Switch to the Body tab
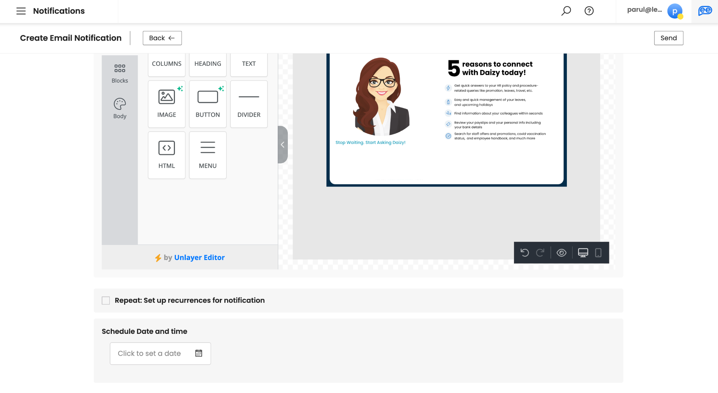This screenshot has height=393, width=718. coord(120,108)
